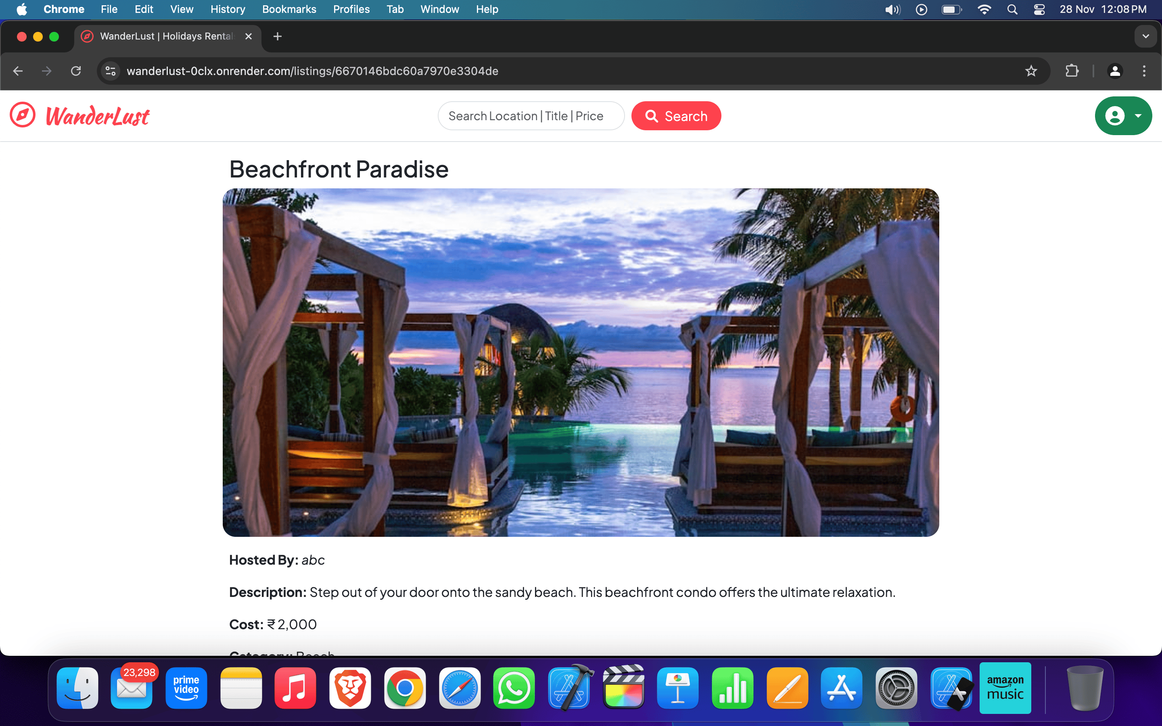1162x726 pixels.
Task: Go back to previous page
Action: pos(18,71)
